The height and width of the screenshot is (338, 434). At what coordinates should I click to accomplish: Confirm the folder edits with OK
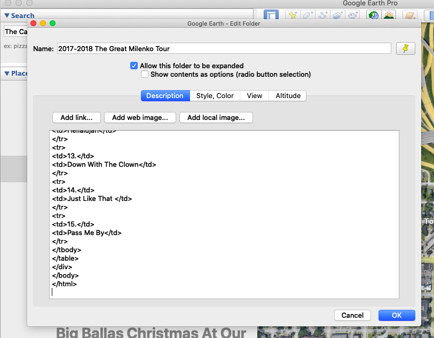397,315
